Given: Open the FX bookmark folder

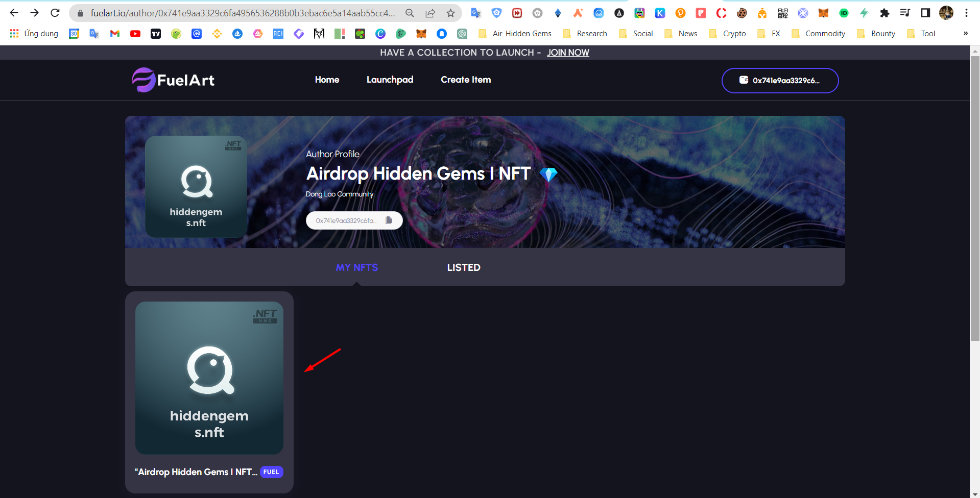Looking at the screenshot, I should coord(769,34).
